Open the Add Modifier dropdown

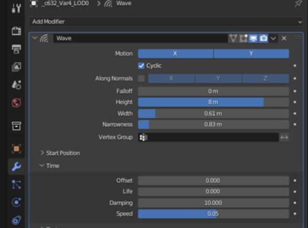click(x=166, y=21)
